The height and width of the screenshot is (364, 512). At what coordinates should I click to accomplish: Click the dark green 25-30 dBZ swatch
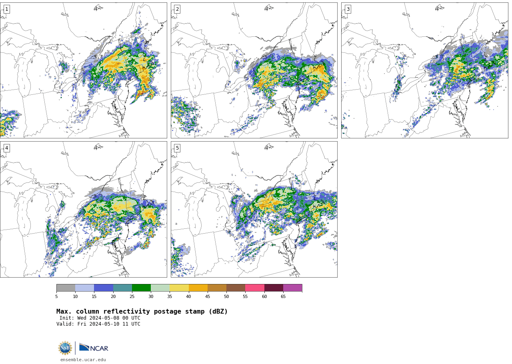point(141,288)
